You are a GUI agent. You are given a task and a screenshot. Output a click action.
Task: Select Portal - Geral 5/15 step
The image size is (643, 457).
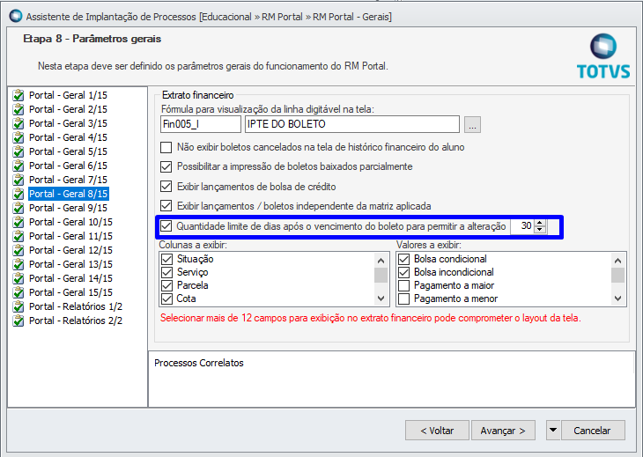click(x=68, y=151)
